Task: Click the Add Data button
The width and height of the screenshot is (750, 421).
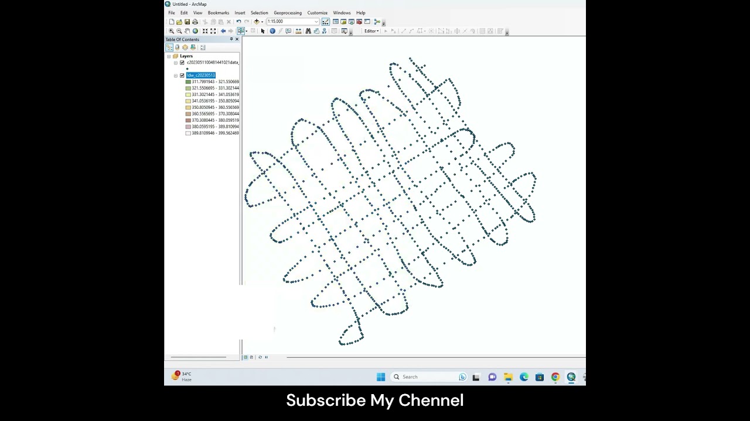Action: [x=257, y=22]
